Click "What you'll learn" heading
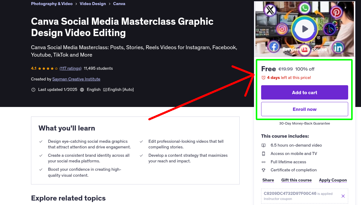This screenshot has width=361, height=205. pos(67,128)
